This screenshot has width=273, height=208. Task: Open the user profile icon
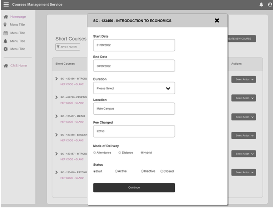[x=270, y=5]
